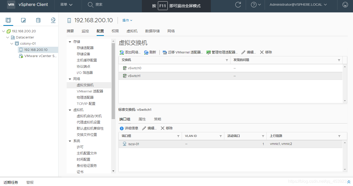Switch to the 属性 sub-tab
This screenshot has width=353, height=186.
point(142,119)
